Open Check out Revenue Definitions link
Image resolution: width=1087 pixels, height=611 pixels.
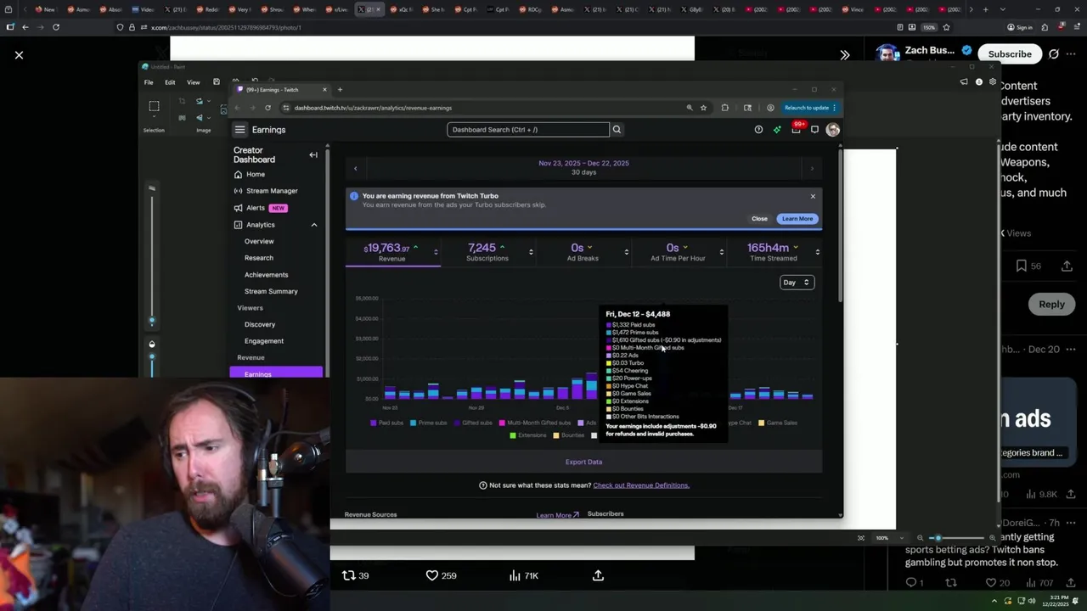[x=641, y=485]
